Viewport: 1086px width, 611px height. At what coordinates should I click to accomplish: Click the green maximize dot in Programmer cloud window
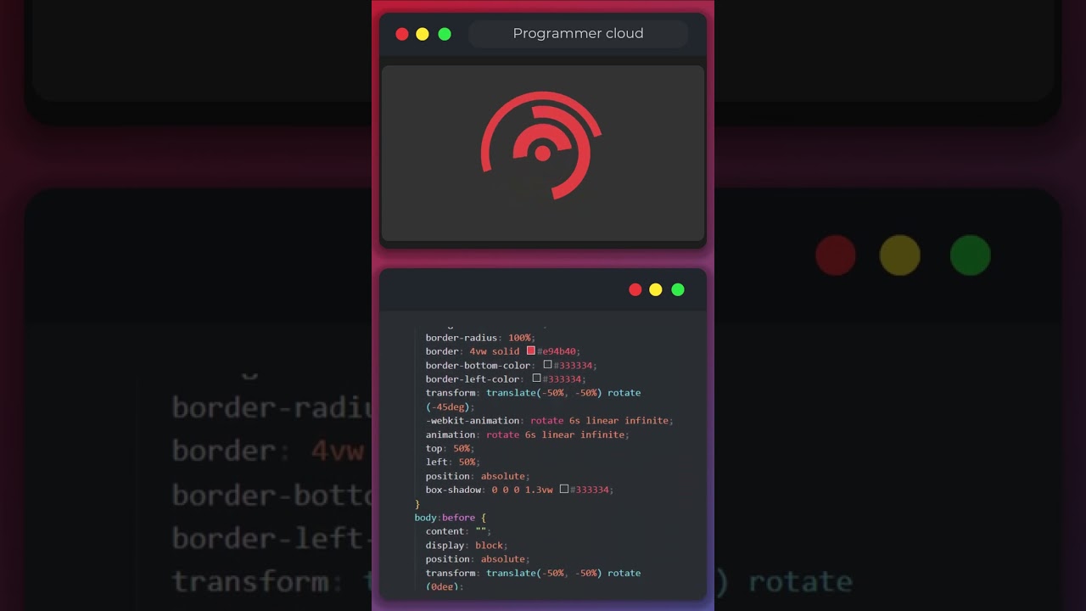click(445, 34)
